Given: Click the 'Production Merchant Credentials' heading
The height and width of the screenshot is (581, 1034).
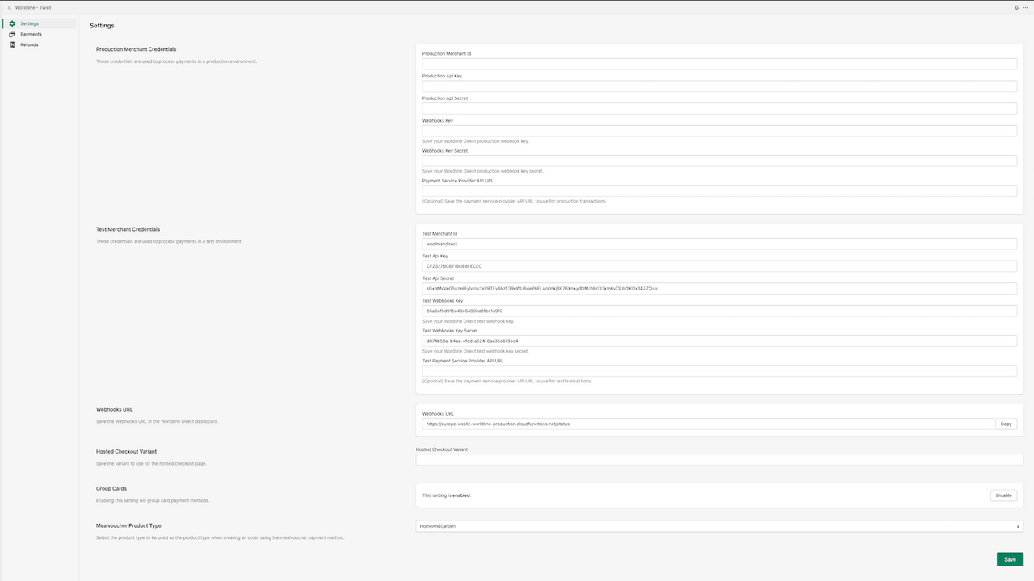Looking at the screenshot, I should pyautogui.click(x=136, y=49).
